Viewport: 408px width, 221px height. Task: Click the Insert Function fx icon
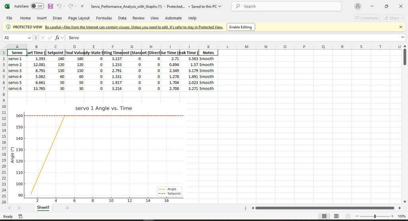pyautogui.click(x=58, y=37)
